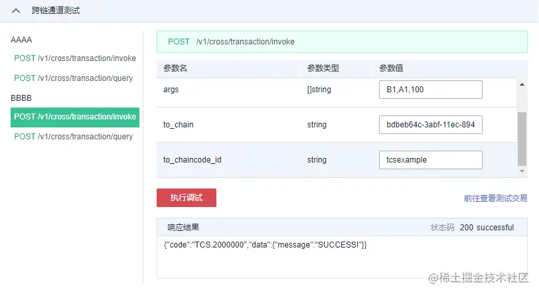Click the parameter table scroll-up arrow
Screen dimensions: 539x294
(x=522, y=84)
